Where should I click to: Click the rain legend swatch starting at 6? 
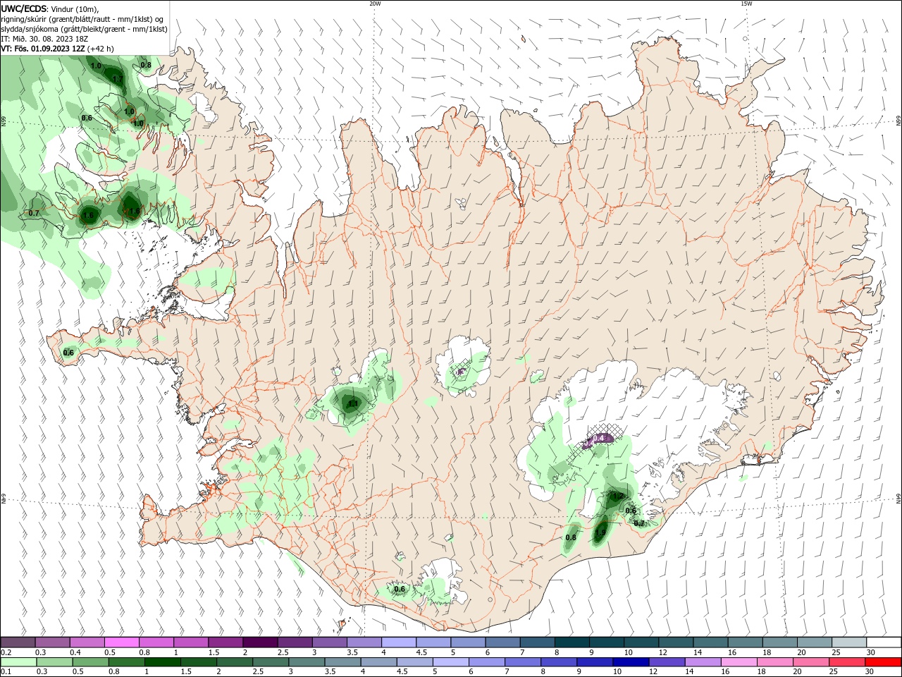(x=488, y=662)
